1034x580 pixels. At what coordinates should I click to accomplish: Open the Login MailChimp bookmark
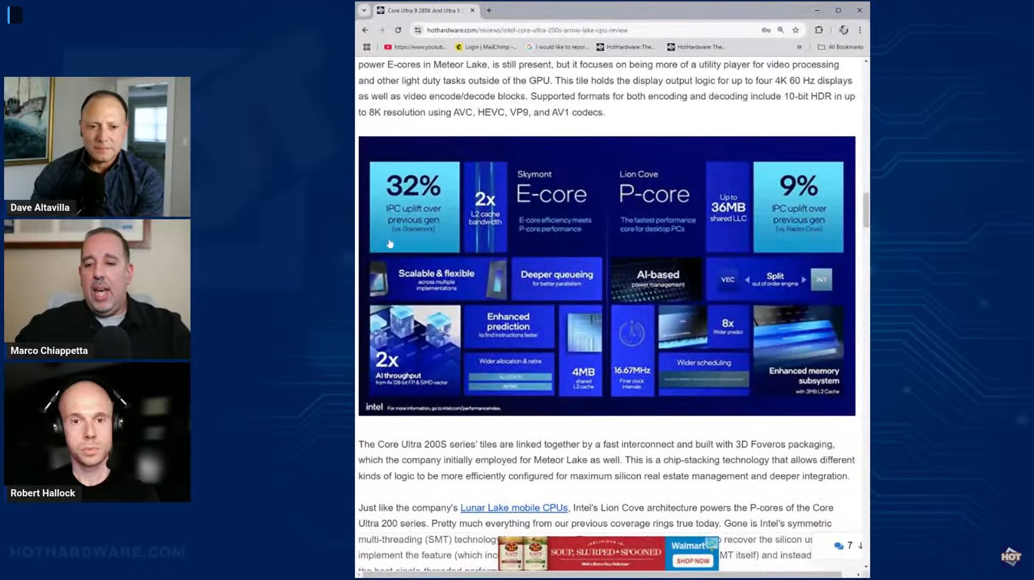486,47
